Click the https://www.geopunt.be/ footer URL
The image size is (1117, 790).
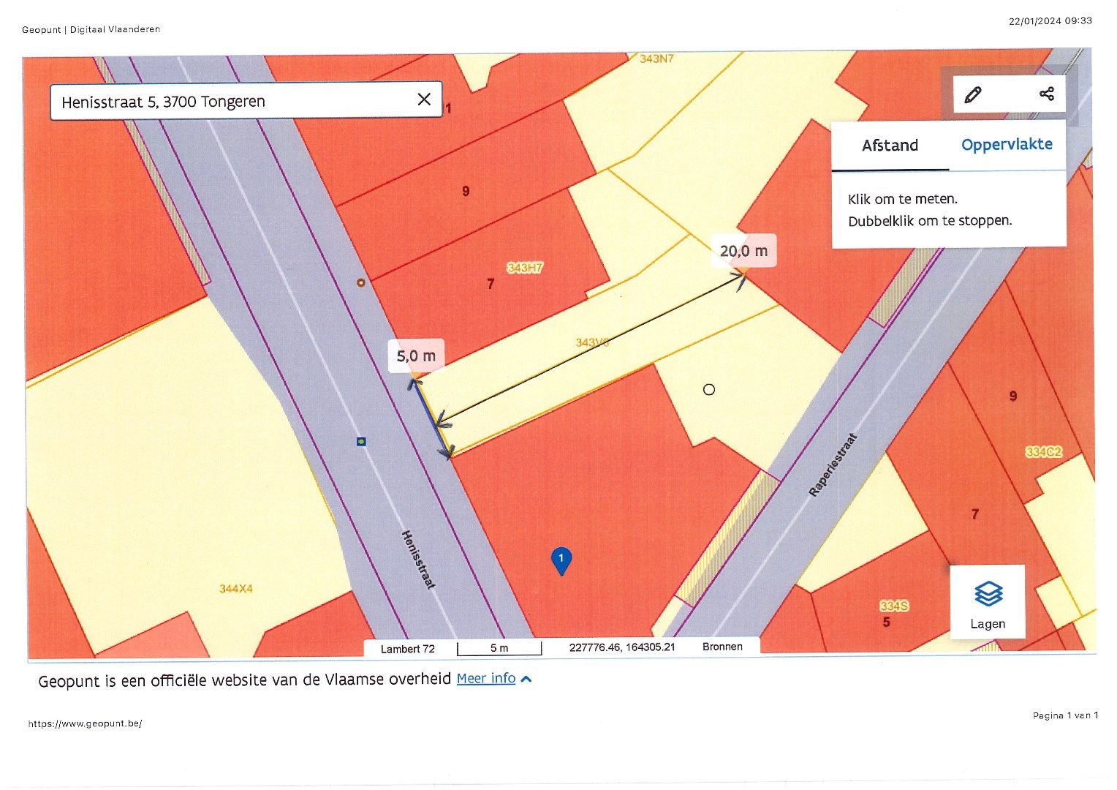[85, 723]
